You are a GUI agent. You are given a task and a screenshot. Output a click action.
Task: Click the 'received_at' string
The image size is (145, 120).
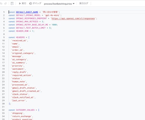pyautogui.click(x=19, y=40)
